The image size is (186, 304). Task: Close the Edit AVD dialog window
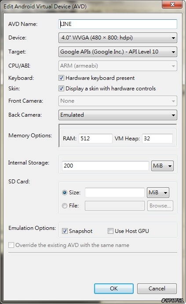(172, 4)
